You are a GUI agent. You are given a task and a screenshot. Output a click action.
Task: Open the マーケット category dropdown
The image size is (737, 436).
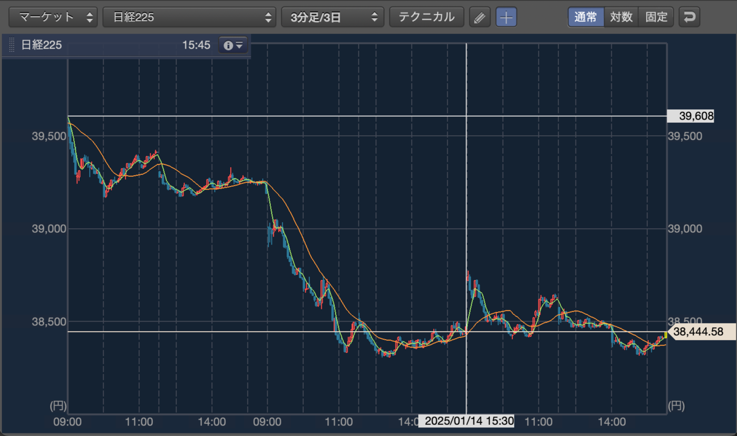click(53, 17)
